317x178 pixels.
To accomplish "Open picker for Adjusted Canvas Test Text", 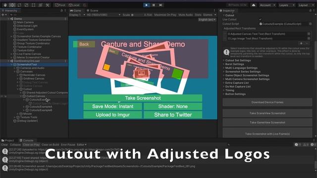I will coord(309,34).
